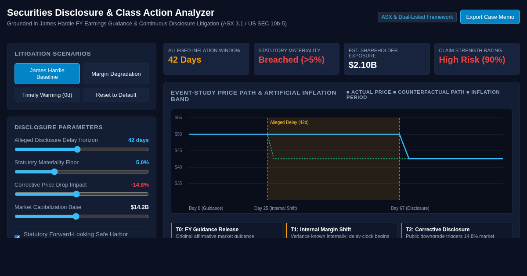
Task: Click the 42 days delay value
Action: (x=138, y=140)
